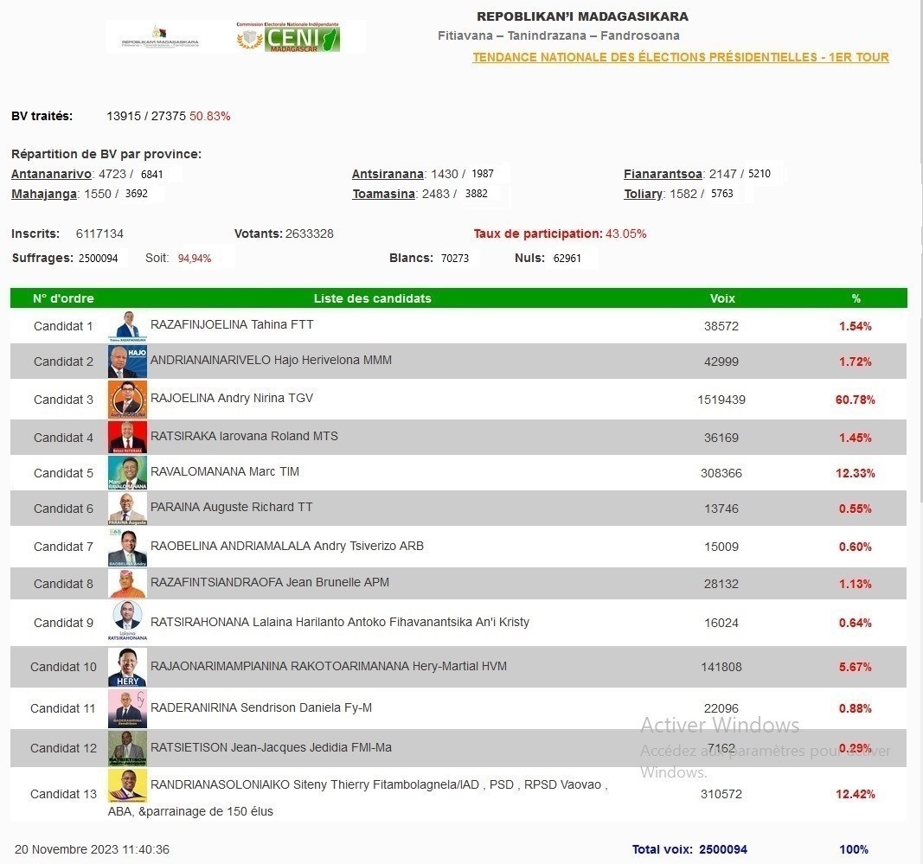Click candidate photo of RATSIRAHONANA Lalaina
This screenshot has width=923, height=864.
[127, 621]
